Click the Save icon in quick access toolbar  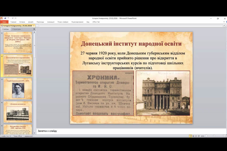coord(5,18)
